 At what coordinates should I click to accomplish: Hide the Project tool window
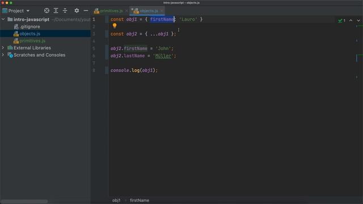coord(86,11)
